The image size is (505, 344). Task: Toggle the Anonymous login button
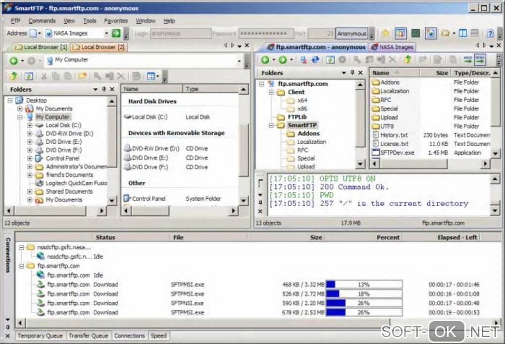[352, 34]
